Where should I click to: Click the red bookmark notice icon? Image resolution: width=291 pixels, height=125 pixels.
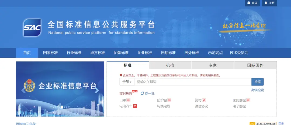click(x=121, y=75)
